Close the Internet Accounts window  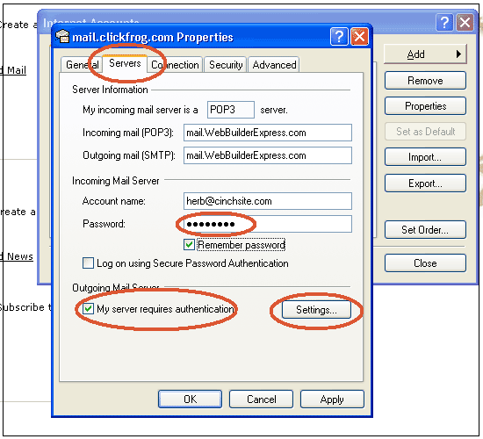click(x=465, y=23)
